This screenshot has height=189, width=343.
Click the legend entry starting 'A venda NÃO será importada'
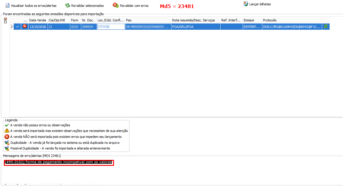pyautogui.click(x=66, y=137)
